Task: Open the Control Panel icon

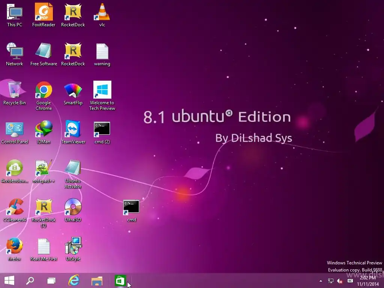Action: (x=15, y=133)
